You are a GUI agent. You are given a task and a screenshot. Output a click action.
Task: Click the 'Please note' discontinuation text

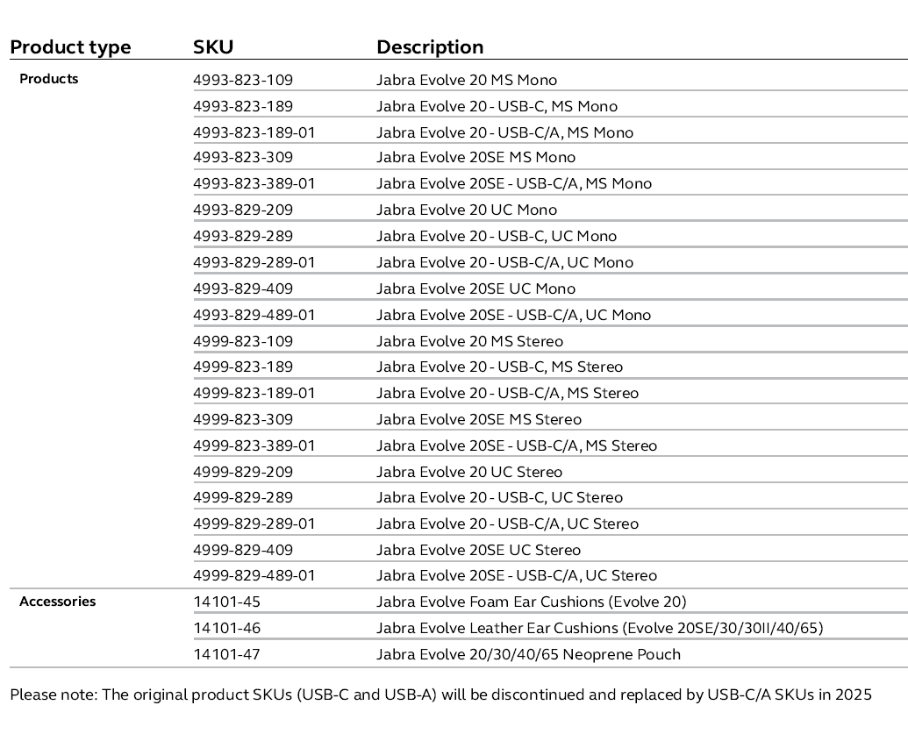tap(440, 695)
